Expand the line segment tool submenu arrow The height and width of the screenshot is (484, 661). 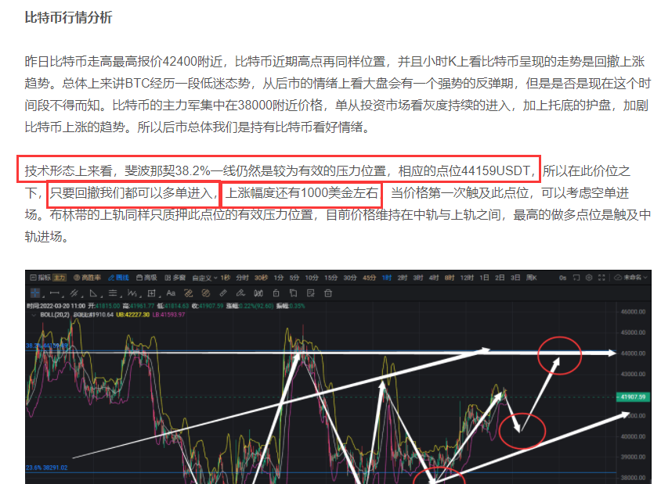tap(63, 296)
